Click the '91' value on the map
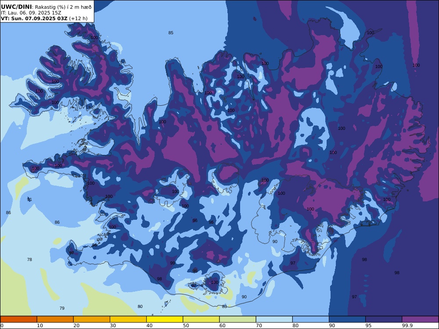Image resolution: width=439 pixels, height=329 pixels. coord(29,200)
